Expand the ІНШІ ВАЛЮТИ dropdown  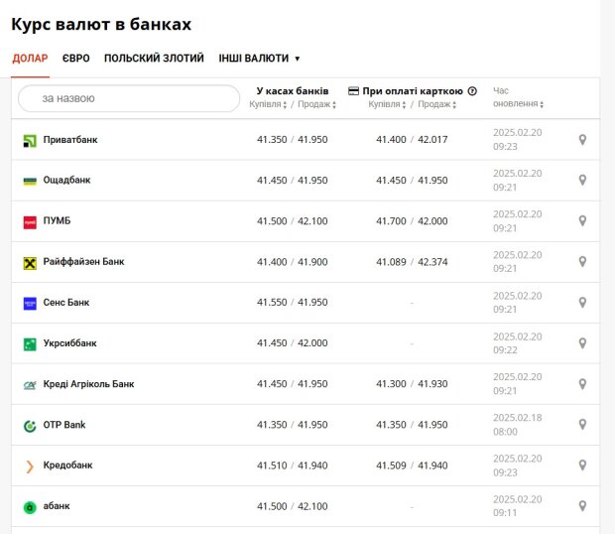tap(259, 59)
